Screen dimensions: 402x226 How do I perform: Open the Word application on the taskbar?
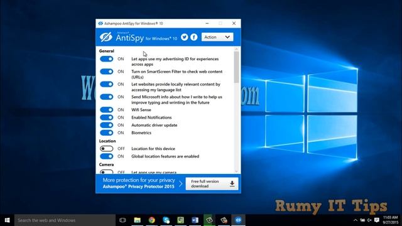tap(195, 220)
